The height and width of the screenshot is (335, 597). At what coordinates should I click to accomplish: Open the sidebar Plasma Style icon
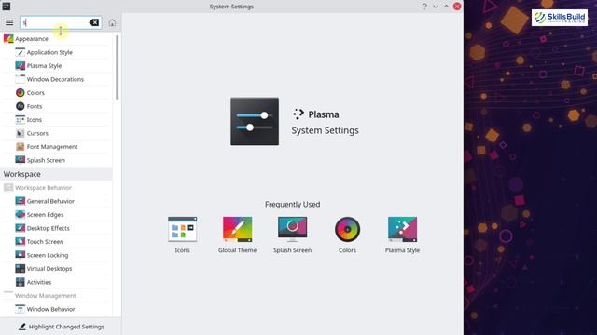coord(21,66)
